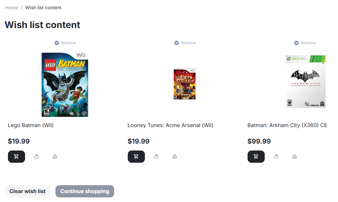Screen dimensions: 338x202
Task: Open the Batman: Arkham City (X360) CE title
Action: tap(287, 125)
